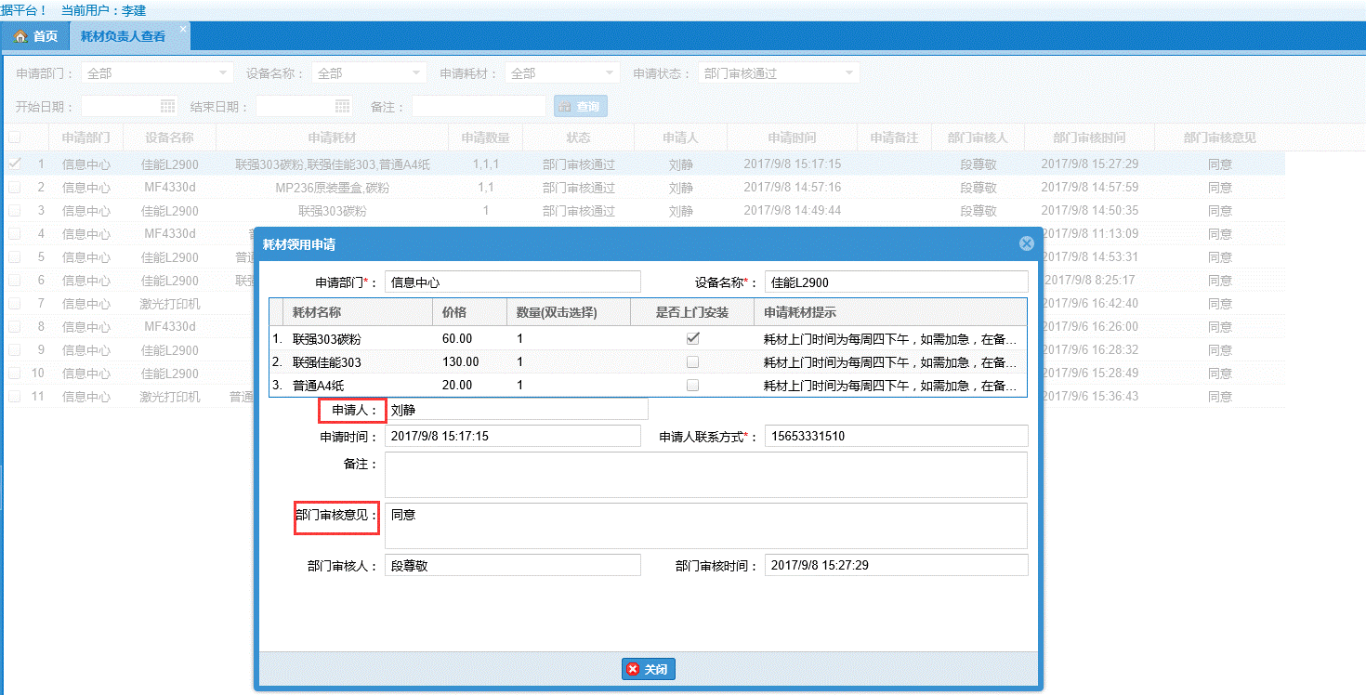This screenshot has width=1366, height=695.
Task: Click the 申请部门 field showing 信息中心
Action: coord(513,282)
